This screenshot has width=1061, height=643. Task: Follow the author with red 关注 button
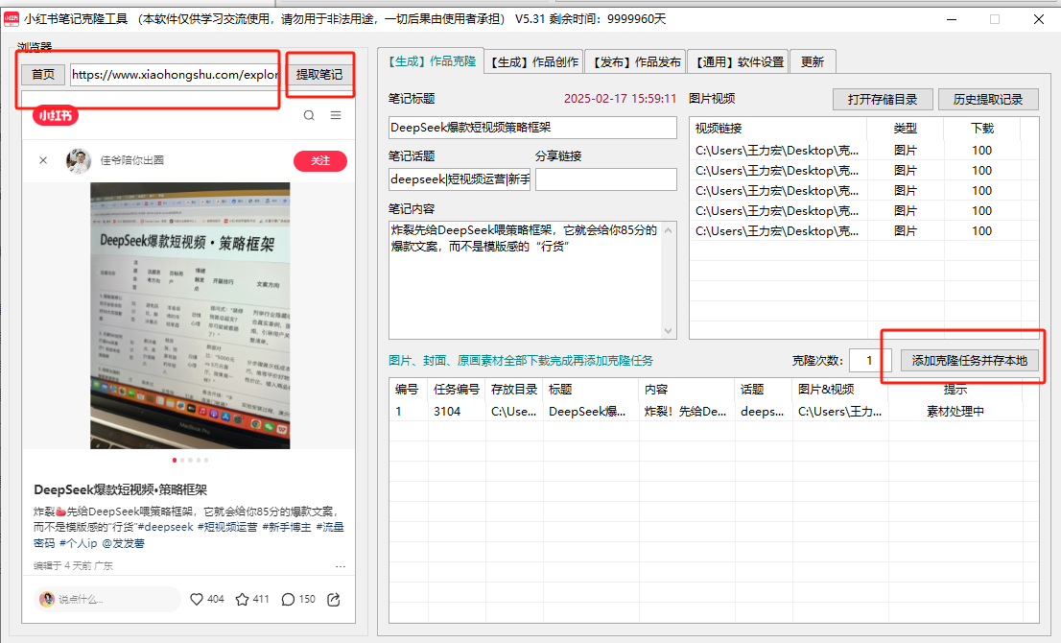[x=319, y=160]
